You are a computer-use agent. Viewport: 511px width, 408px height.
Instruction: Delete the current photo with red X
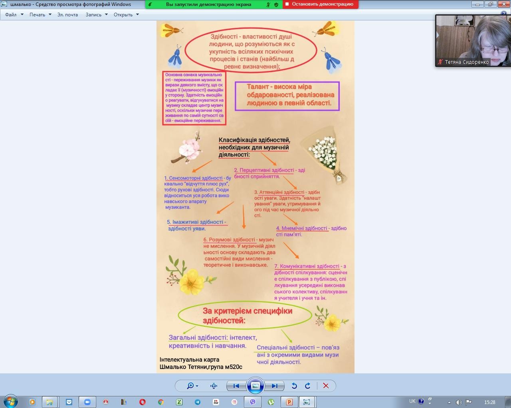pos(326,386)
